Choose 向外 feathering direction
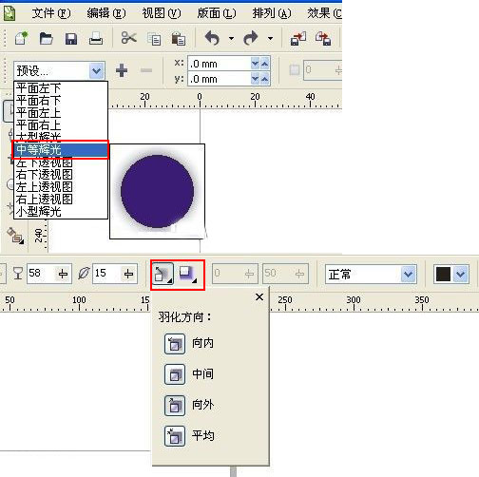The width and height of the screenshot is (479, 477). pos(175,406)
